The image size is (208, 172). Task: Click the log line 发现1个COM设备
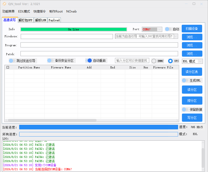coord(30,165)
